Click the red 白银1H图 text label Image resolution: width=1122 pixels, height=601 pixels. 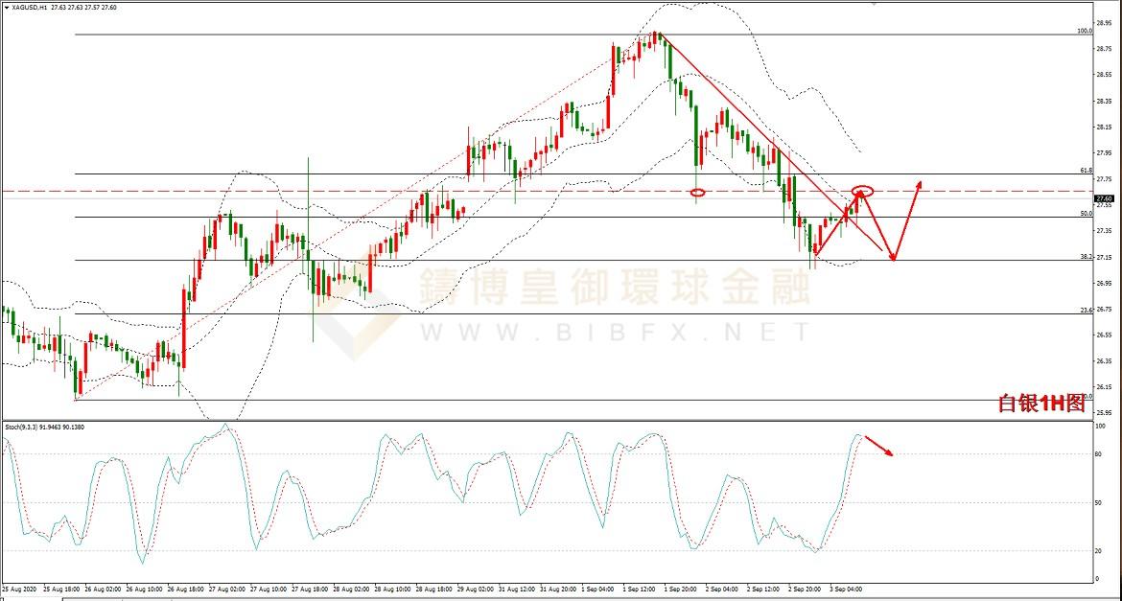coord(1040,404)
